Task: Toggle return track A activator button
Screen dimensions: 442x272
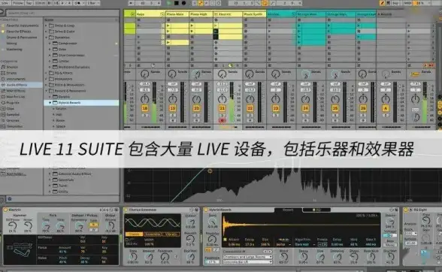Action: click(386, 108)
